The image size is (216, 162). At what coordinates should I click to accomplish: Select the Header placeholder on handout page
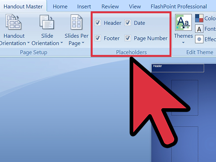click(x=178, y=68)
